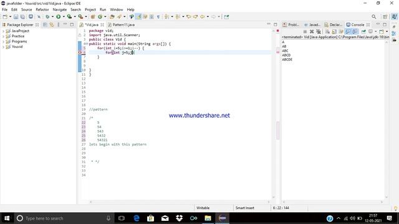
Task: Click the Last Edit Location icon
Action: (x=189, y=17)
